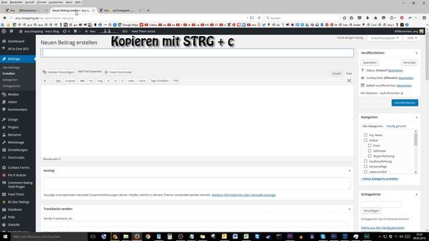This screenshot has width=429, height=241.
Task: Click the Neue Kategorie erstellen link
Action: 379,179
